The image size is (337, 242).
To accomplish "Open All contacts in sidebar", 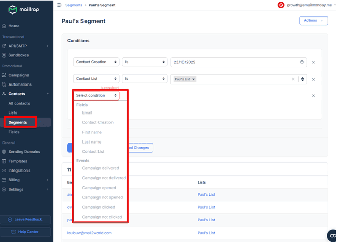I will (19, 103).
